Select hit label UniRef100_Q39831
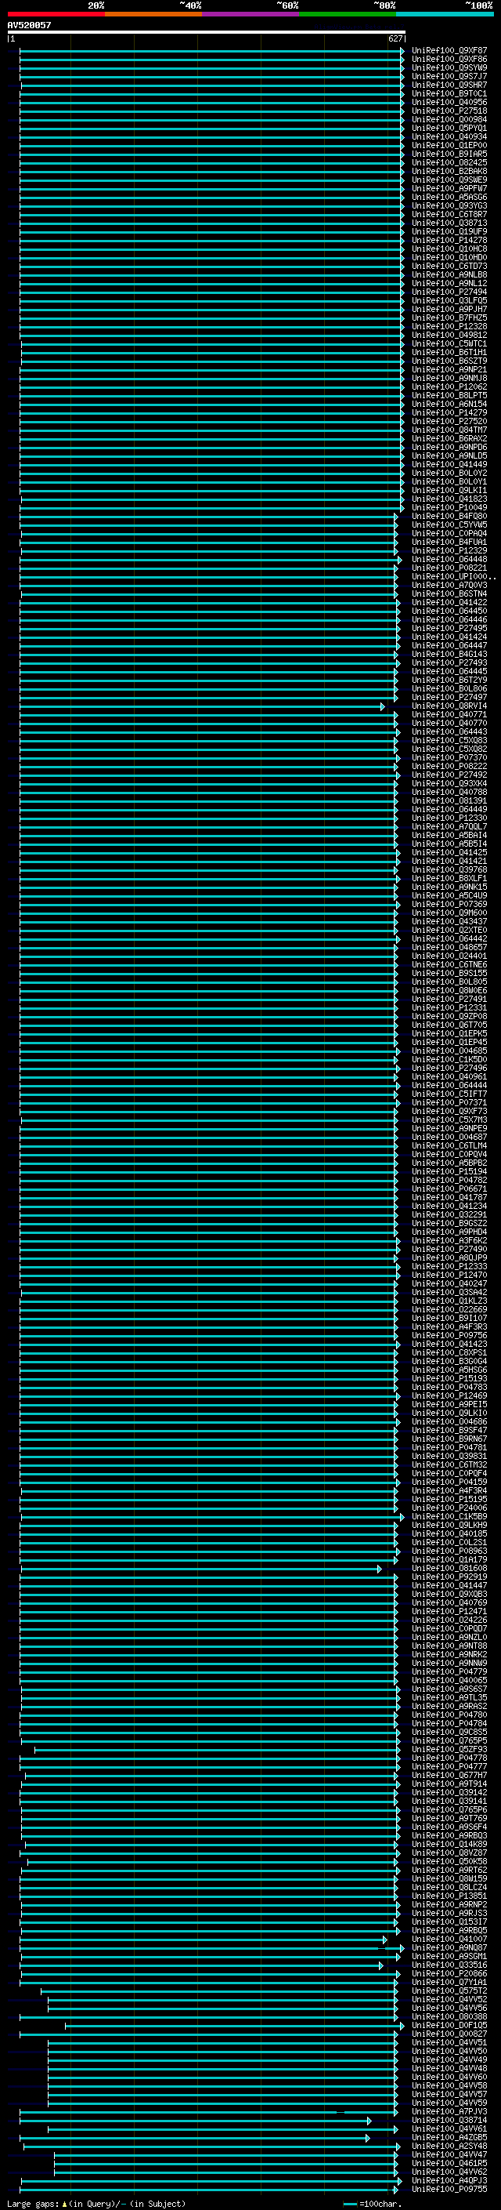This screenshot has width=501, height=2210. click(449, 1456)
